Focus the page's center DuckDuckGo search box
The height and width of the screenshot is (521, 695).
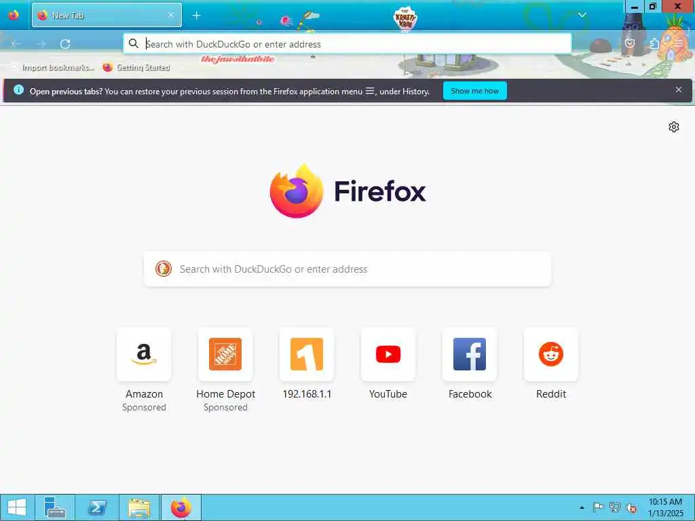[x=347, y=269]
